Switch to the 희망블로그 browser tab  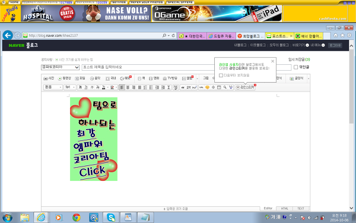(250, 36)
